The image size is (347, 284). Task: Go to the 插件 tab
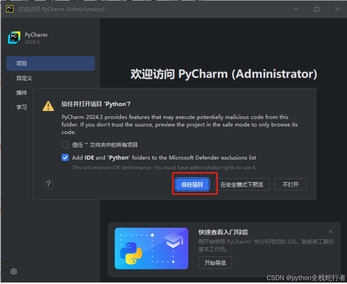(22, 92)
